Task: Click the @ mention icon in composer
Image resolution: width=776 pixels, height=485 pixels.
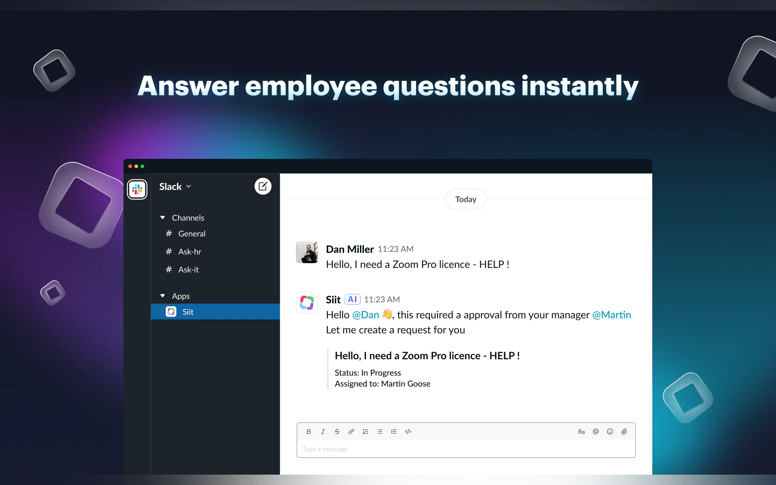Action: (595, 432)
